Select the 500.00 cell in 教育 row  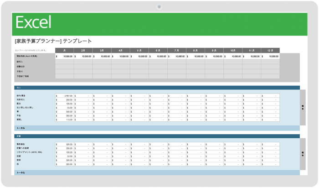pos(65,160)
